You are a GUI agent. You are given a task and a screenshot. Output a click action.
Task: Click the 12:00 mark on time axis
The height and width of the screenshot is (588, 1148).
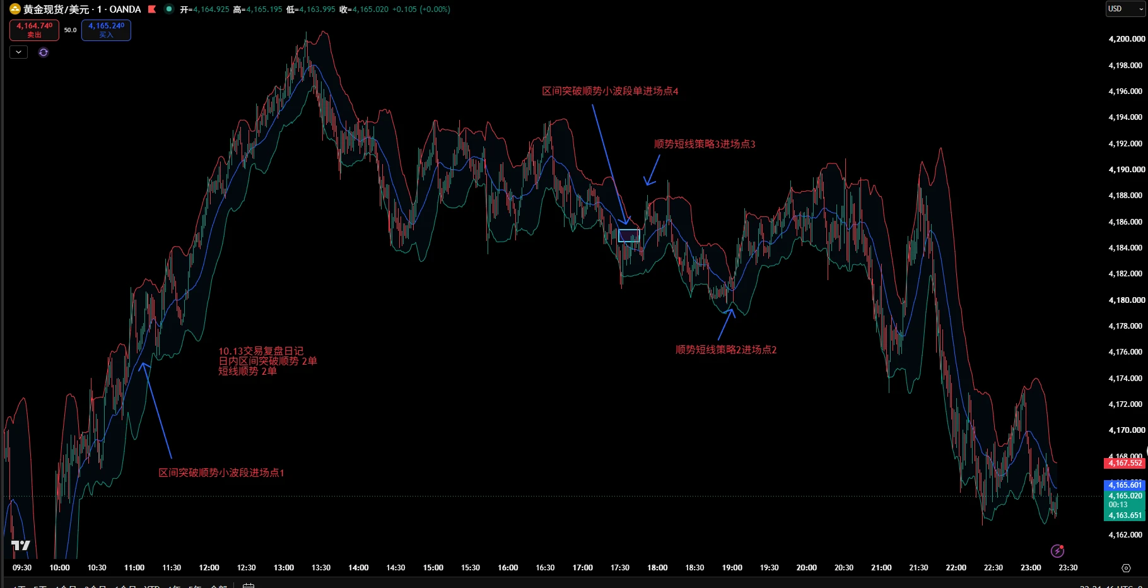[x=209, y=568]
